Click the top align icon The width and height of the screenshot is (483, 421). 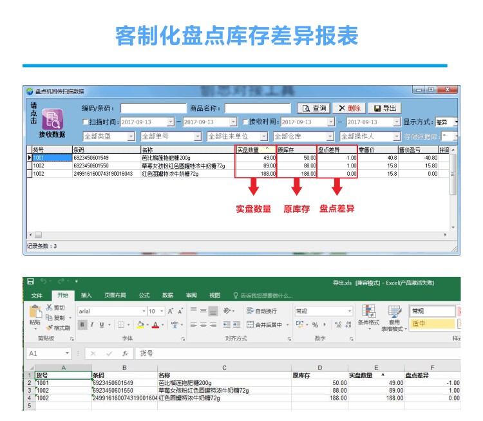pyautogui.click(x=193, y=311)
